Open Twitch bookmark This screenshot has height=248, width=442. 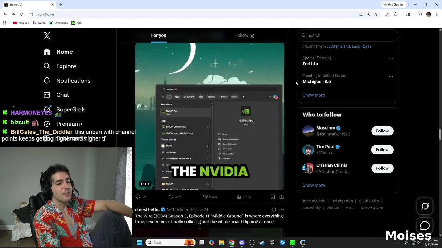[x=39, y=23]
